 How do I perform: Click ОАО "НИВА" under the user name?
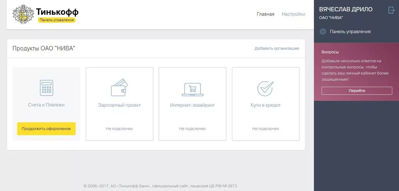coord(331,18)
